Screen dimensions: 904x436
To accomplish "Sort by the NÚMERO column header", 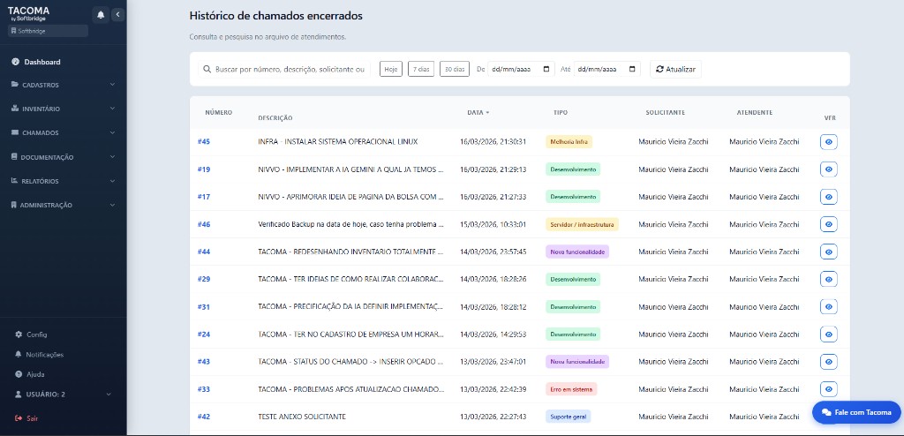I will pos(219,112).
